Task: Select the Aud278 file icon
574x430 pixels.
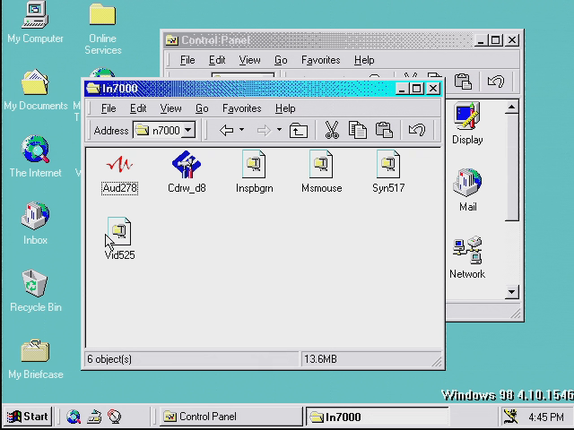Action: 119,164
